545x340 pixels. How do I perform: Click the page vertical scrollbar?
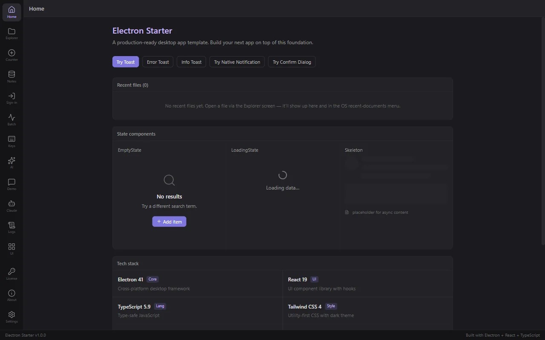(x=543, y=132)
